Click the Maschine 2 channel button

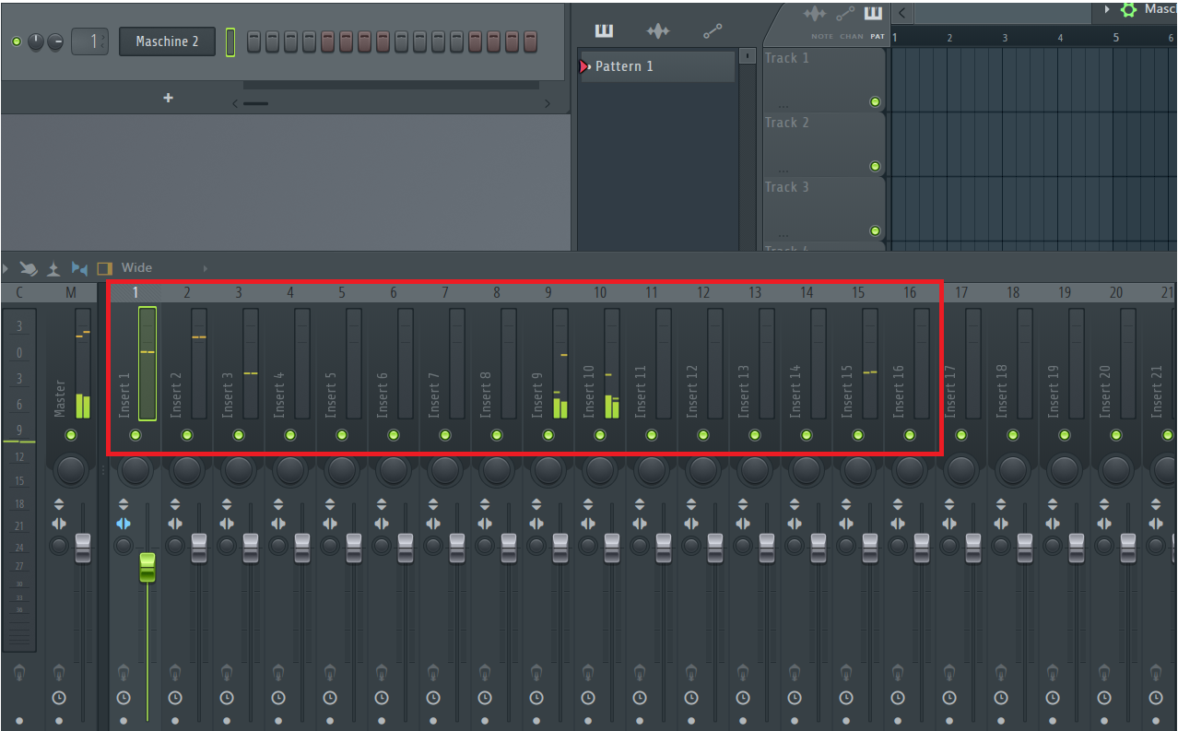167,41
